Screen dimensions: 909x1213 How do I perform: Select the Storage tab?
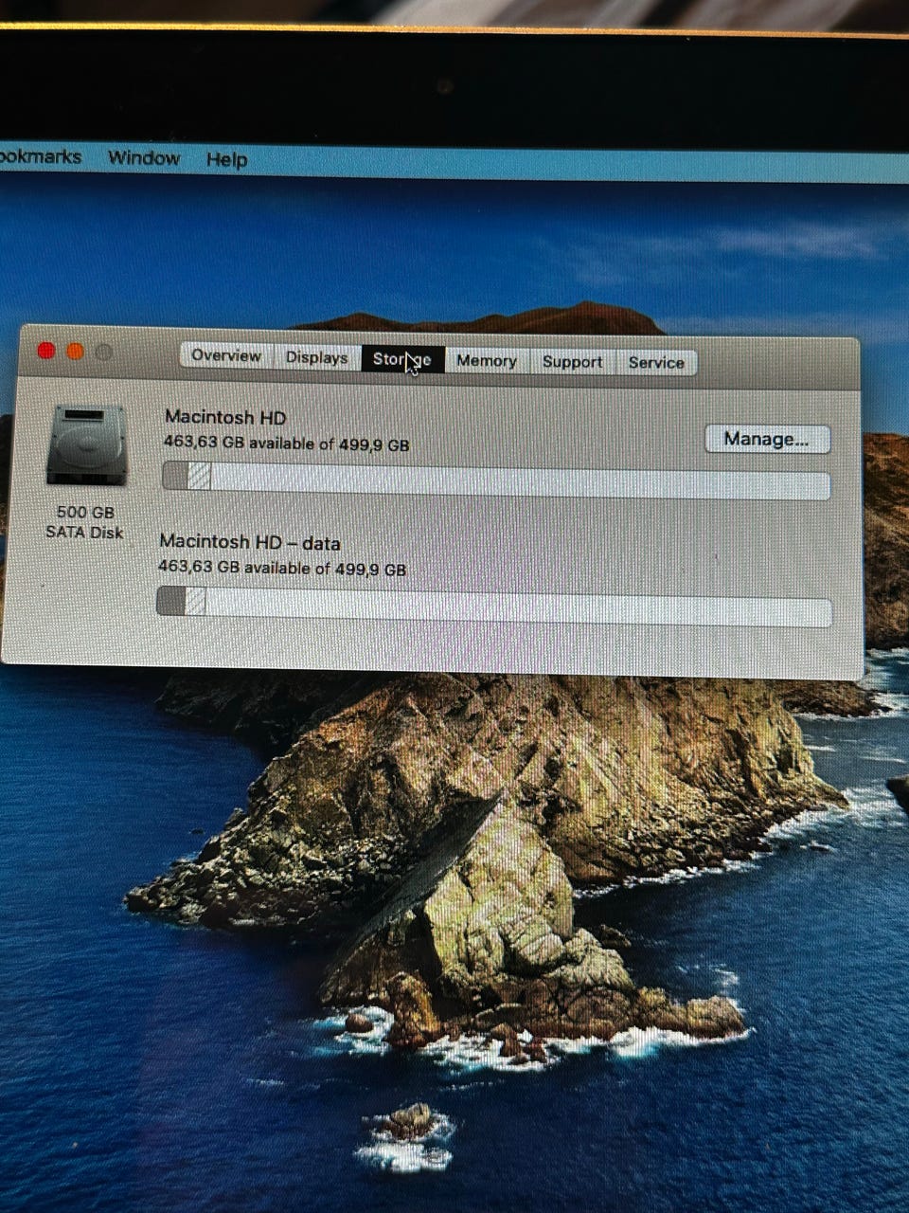402,359
